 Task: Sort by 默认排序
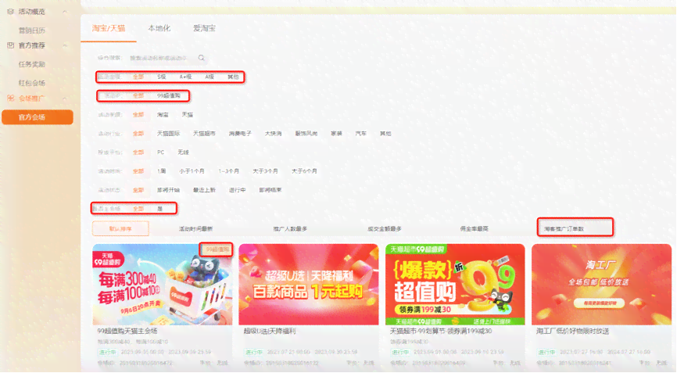[x=120, y=229]
